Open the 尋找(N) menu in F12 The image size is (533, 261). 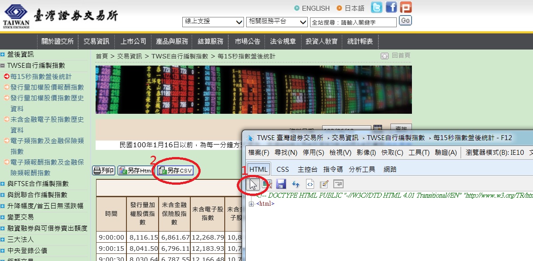click(286, 153)
